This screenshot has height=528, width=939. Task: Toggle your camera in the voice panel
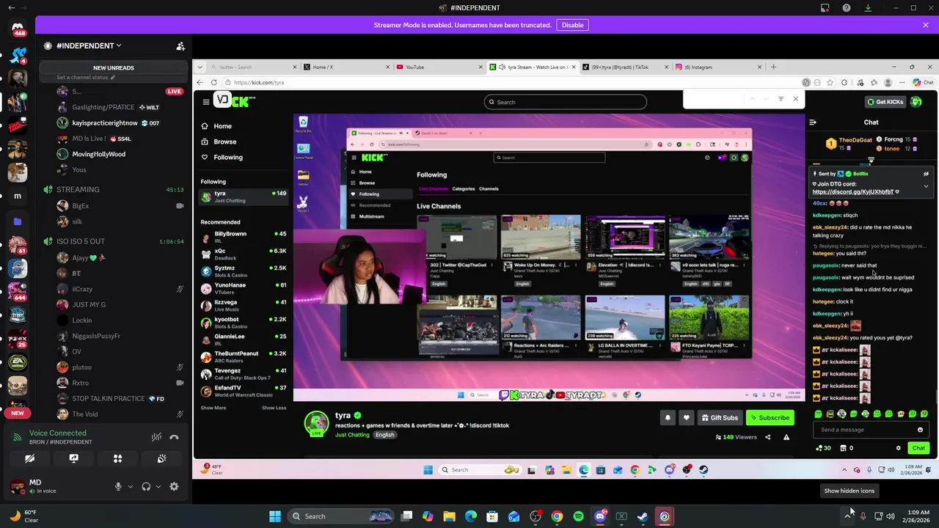tap(29, 458)
